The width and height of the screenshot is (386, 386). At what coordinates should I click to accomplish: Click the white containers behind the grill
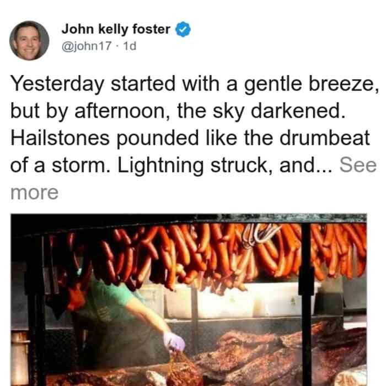(229, 302)
